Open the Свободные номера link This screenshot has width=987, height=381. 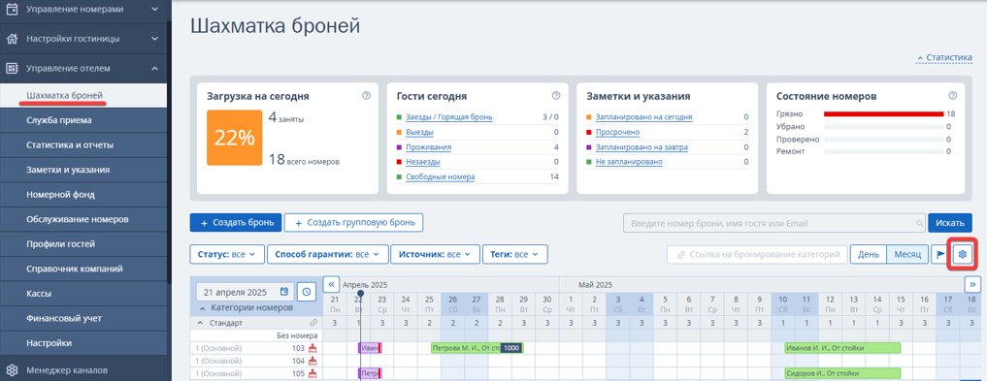click(441, 176)
